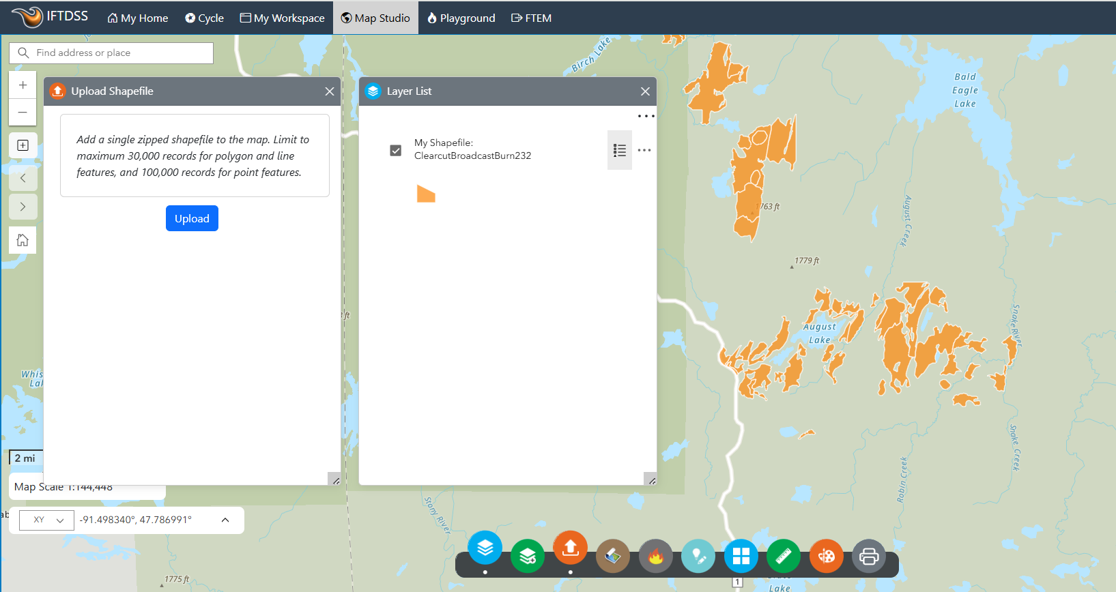This screenshot has height=592, width=1116.
Task: Open the lightbulb pencil widget
Action: coord(698,557)
